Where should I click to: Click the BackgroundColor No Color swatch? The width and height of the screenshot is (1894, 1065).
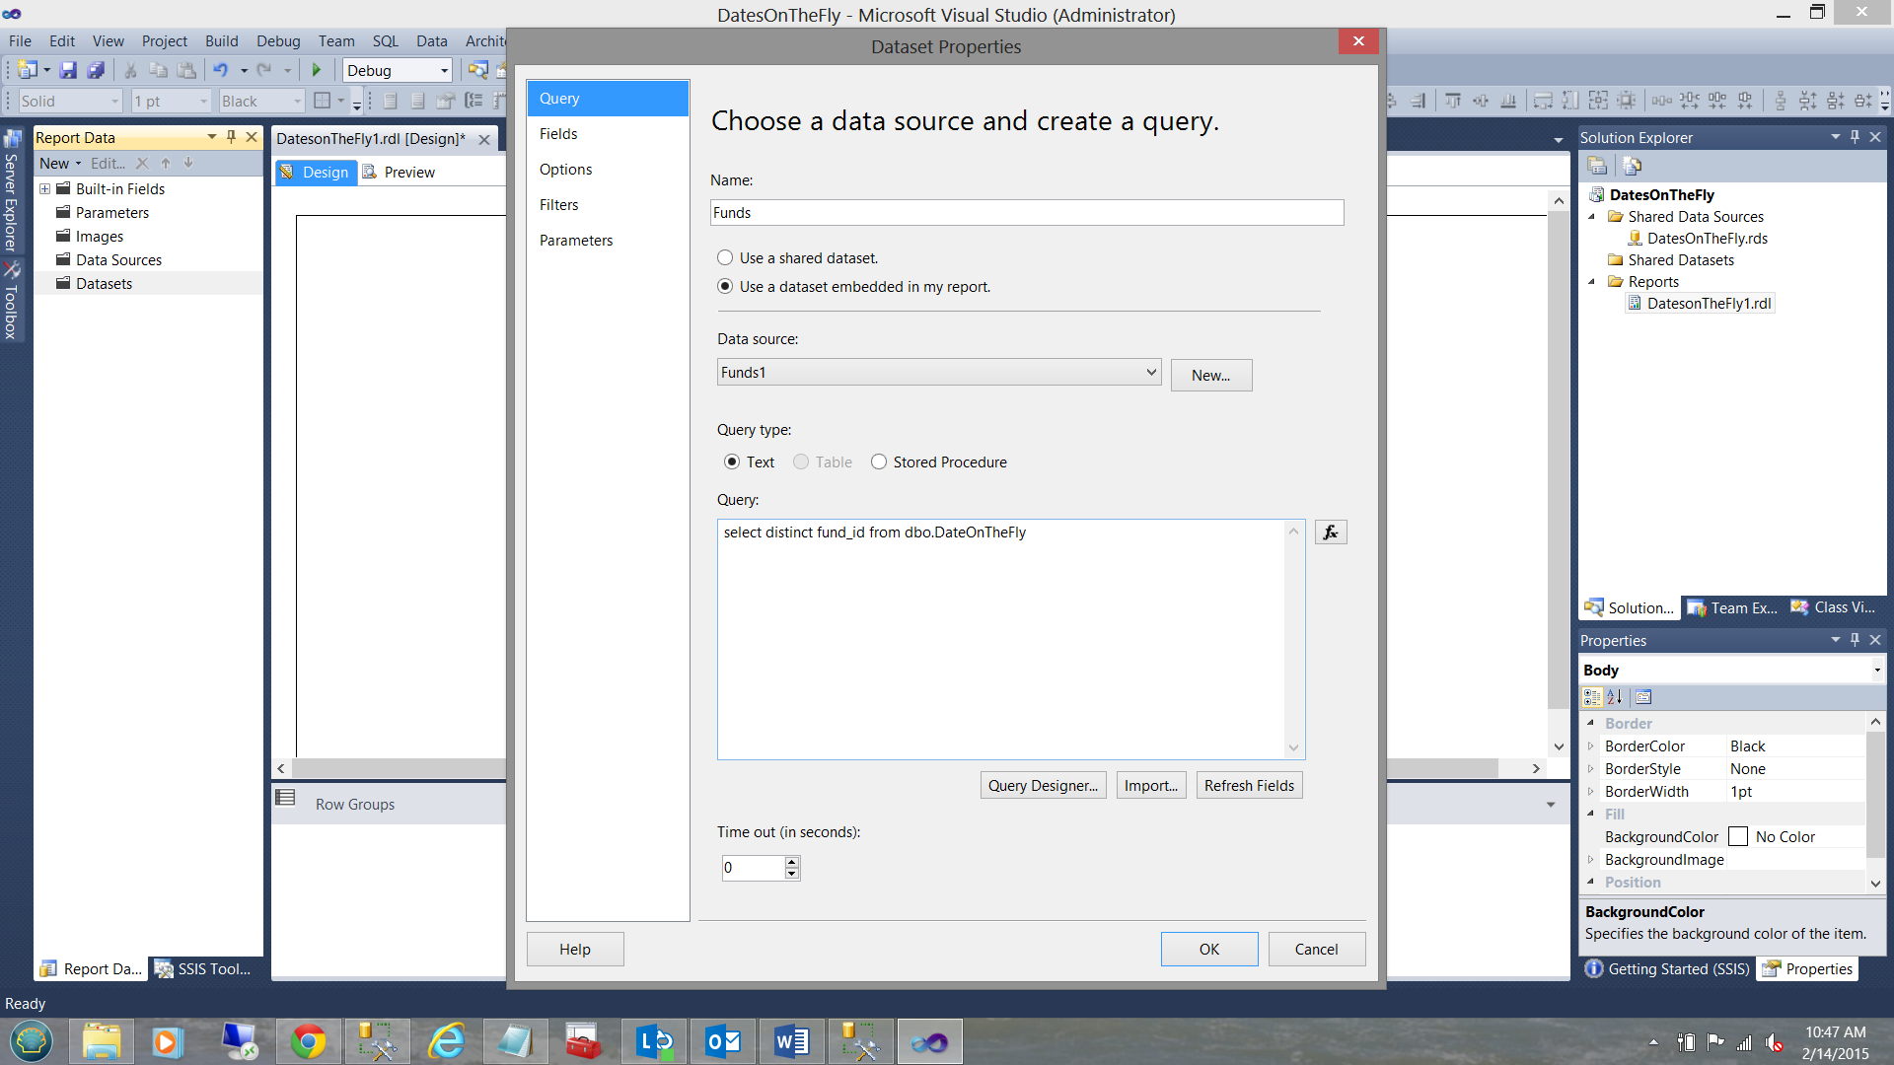pos(1738,837)
